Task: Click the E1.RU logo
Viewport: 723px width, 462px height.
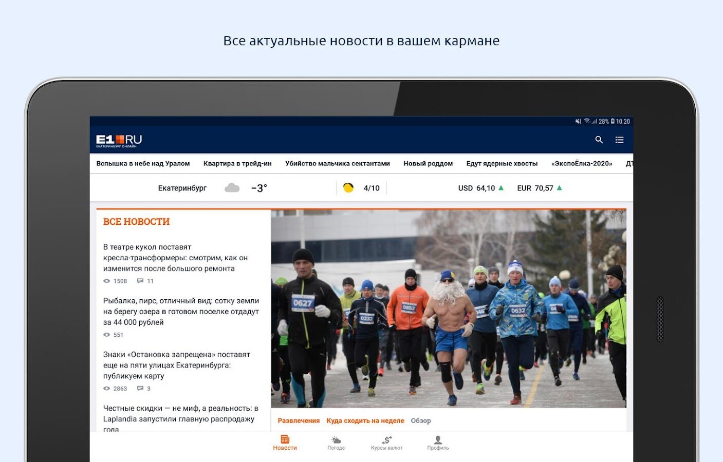Action: 119,141
